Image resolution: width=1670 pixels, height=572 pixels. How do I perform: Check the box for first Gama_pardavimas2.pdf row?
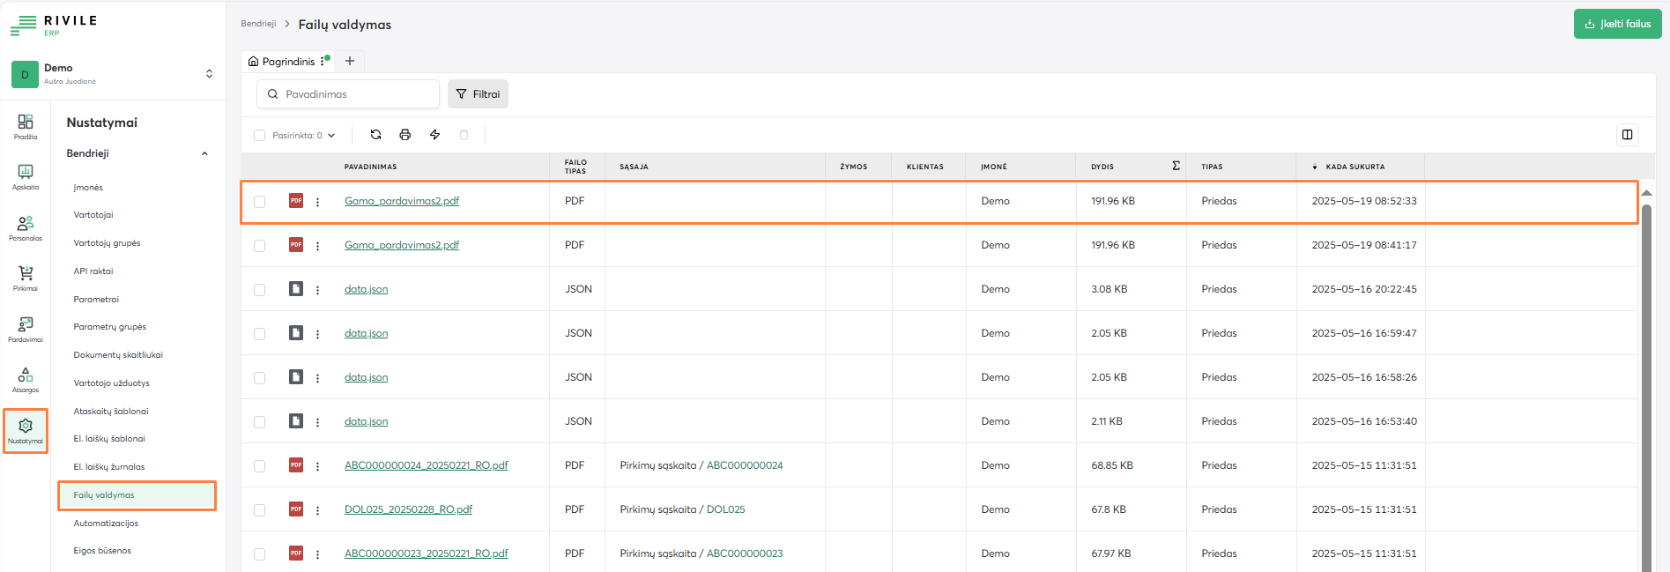(259, 202)
